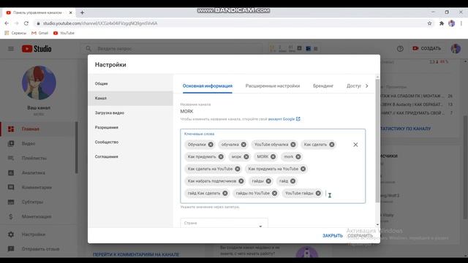Click the browser address bar URL

[100, 23]
